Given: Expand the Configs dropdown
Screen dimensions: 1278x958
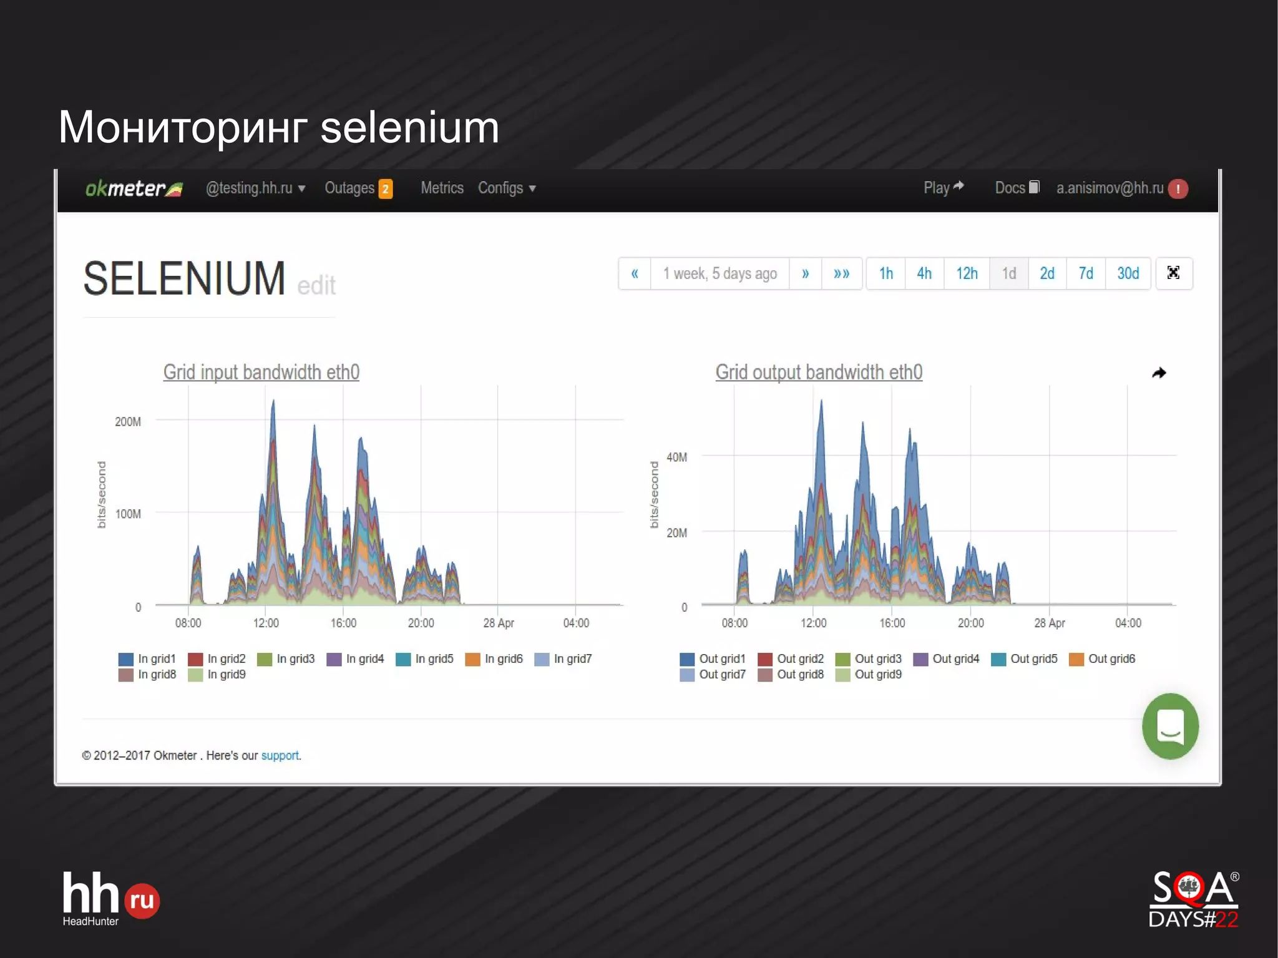Looking at the screenshot, I should coord(507,188).
